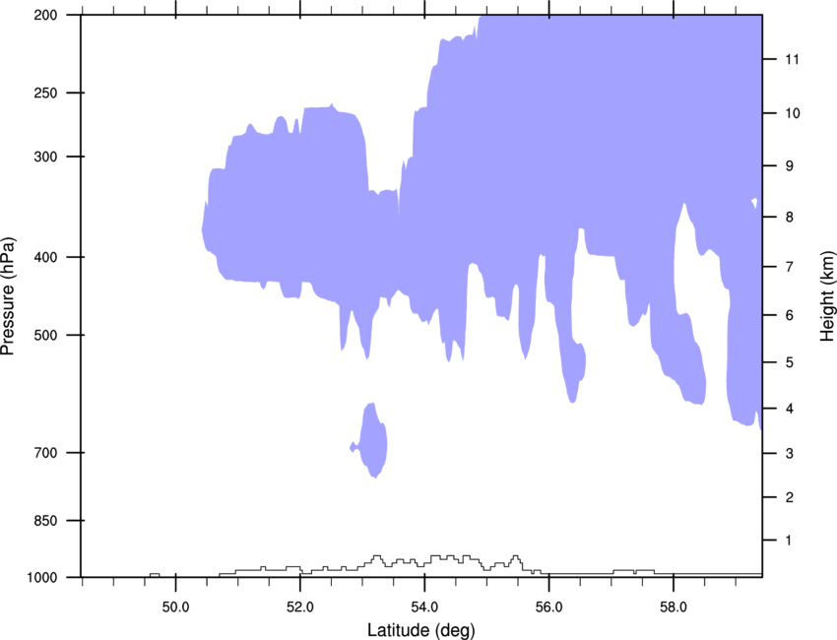This screenshot has width=837, height=640.
Task: Click the 52.0 latitude tick label
Action: click(x=300, y=608)
